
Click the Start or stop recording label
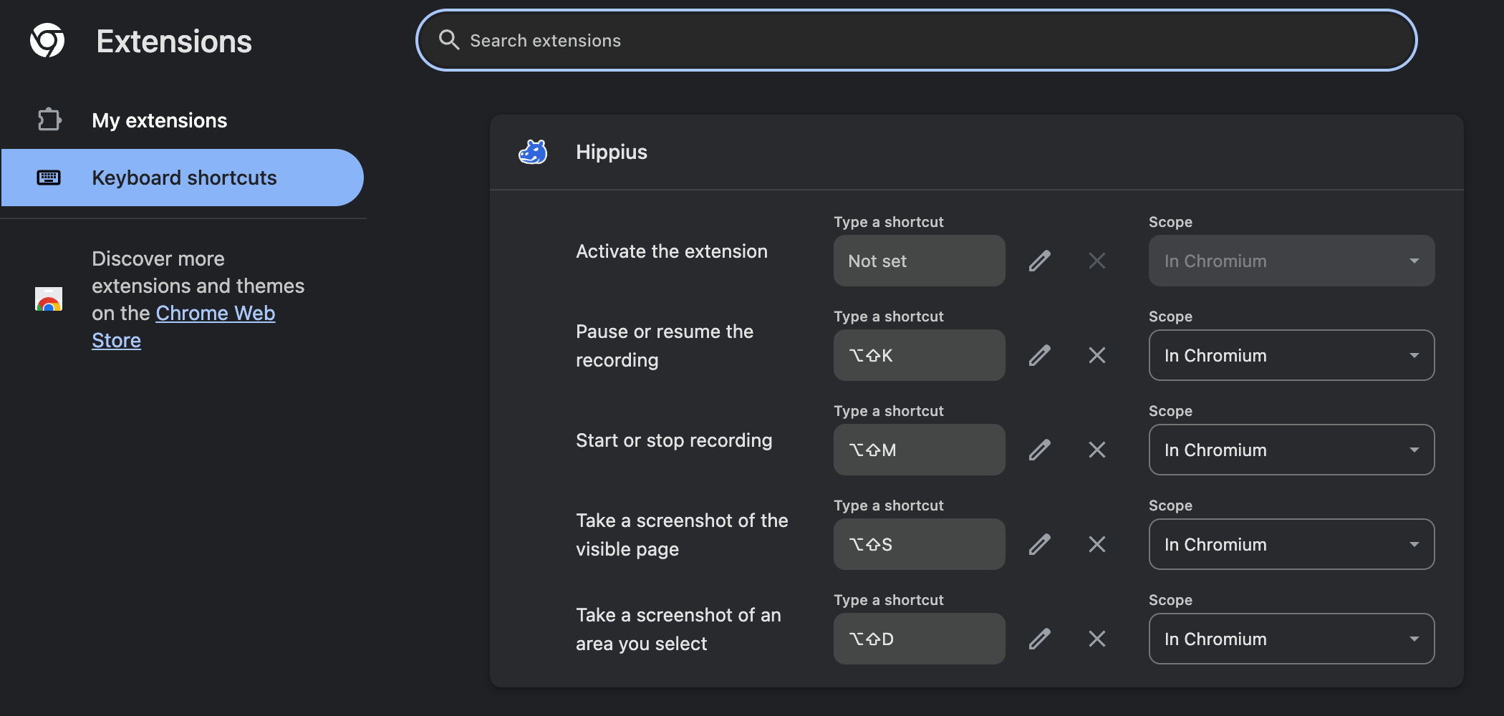click(x=674, y=440)
